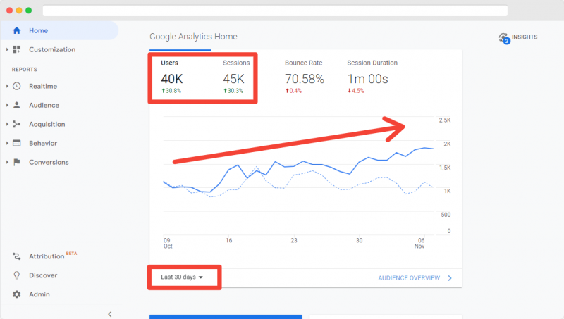The width and height of the screenshot is (564, 319).
Task: Open the Admin settings label
Action: pos(39,294)
